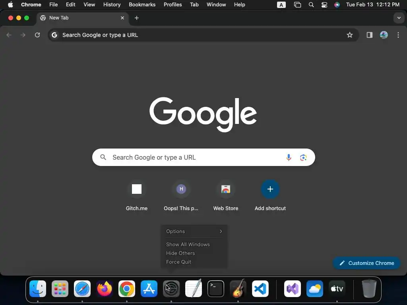
Task: Toggle Chrome's side panel
Action: click(369, 35)
